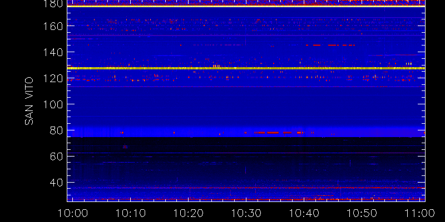Click the 11:00 time axis label
Viewport: 445px width, 222px height.
tap(421, 213)
